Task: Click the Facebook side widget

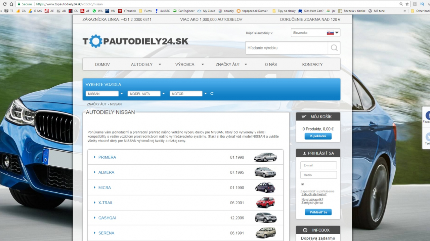Action: pyautogui.click(x=427, y=117)
